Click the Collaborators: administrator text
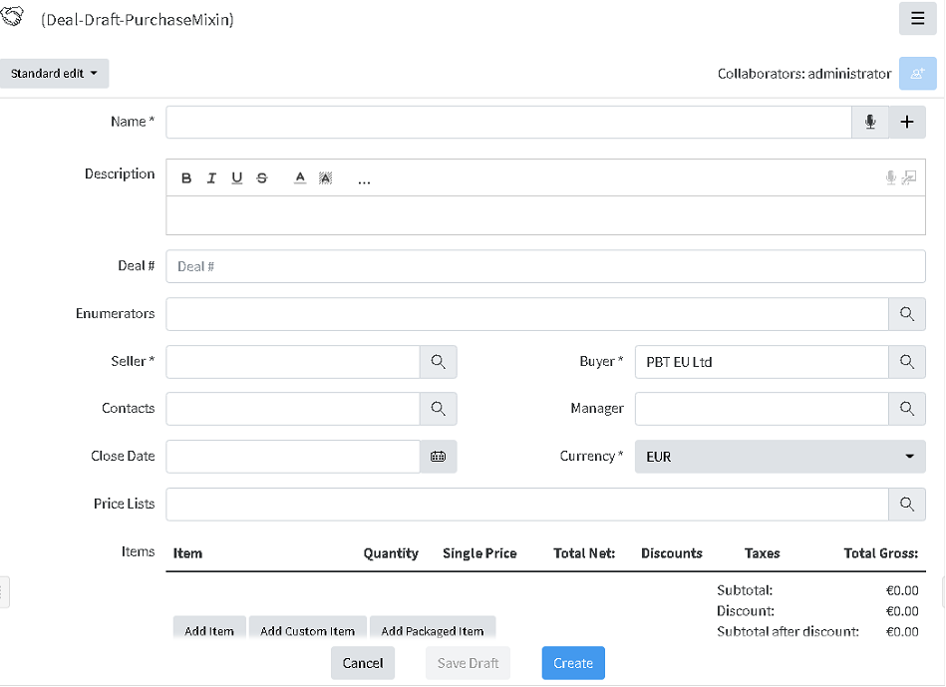Image resolution: width=946 pixels, height=687 pixels. tap(804, 74)
